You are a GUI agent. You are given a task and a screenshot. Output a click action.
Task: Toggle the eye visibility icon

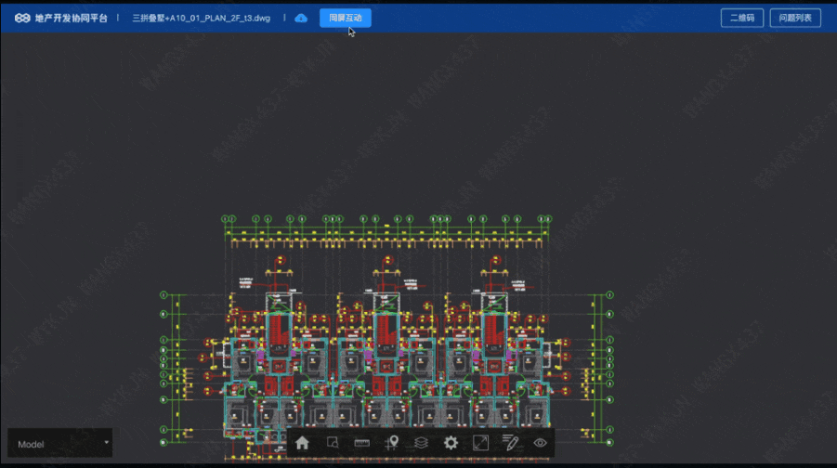click(540, 443)
